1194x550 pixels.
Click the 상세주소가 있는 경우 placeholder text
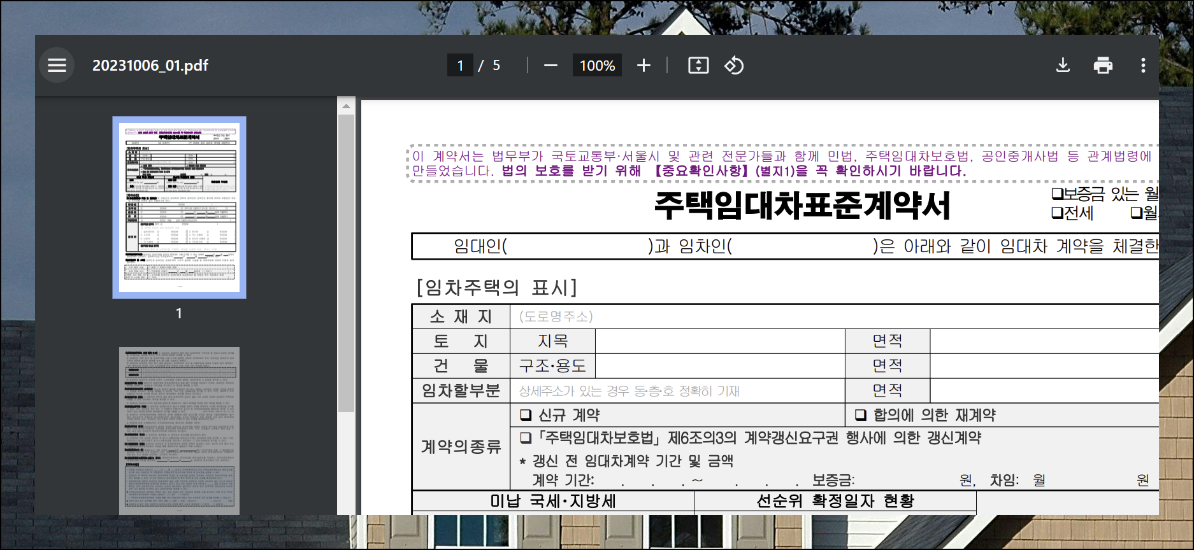[x=629, y=391]
